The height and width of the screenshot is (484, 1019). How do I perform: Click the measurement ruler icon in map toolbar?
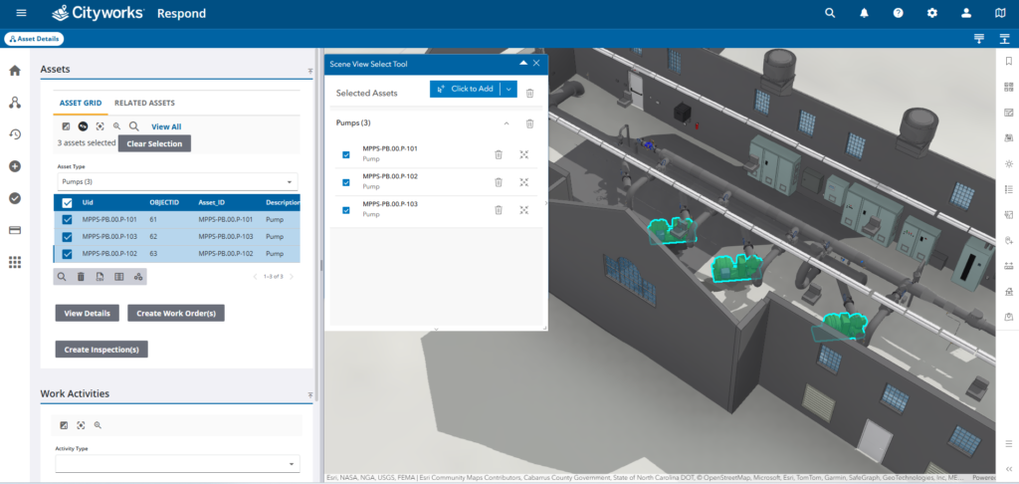(1009, 266)
